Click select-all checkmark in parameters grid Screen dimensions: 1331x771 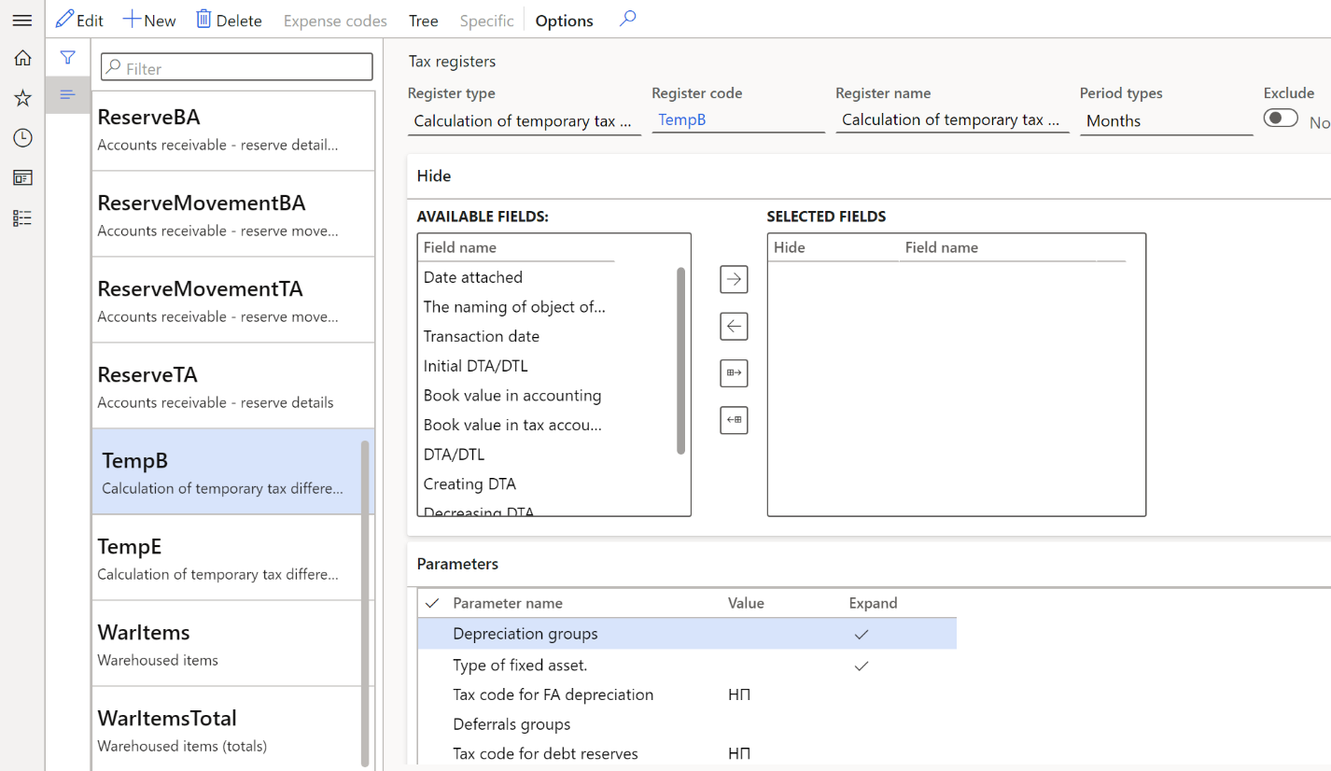[x=431, y=603]
